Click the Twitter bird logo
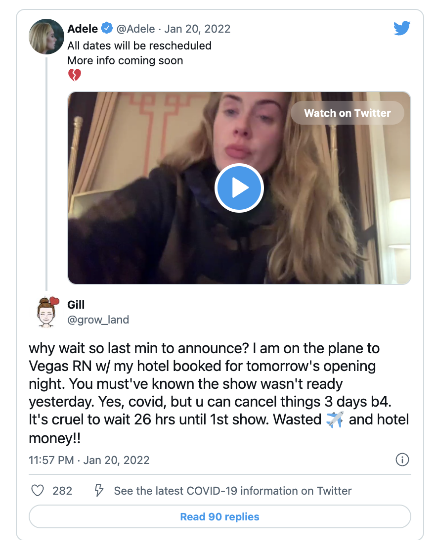Viewport: 436px width, 557px height. tap(402, 29)
